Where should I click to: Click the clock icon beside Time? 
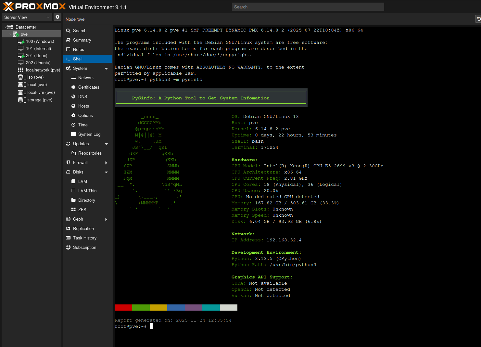(73, 125)
